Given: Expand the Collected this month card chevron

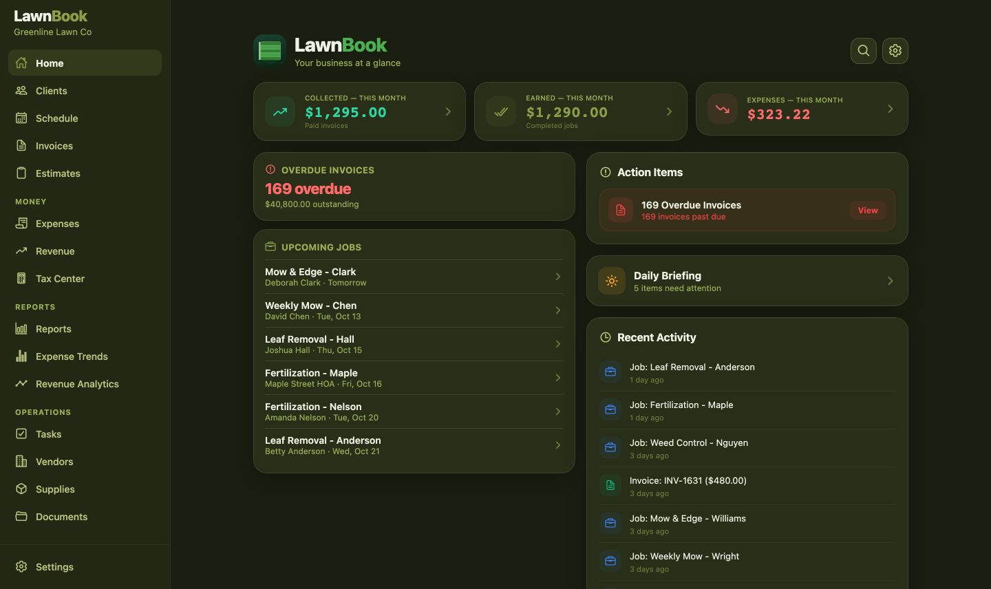Looking at the screenshot, I should [448, 111].
